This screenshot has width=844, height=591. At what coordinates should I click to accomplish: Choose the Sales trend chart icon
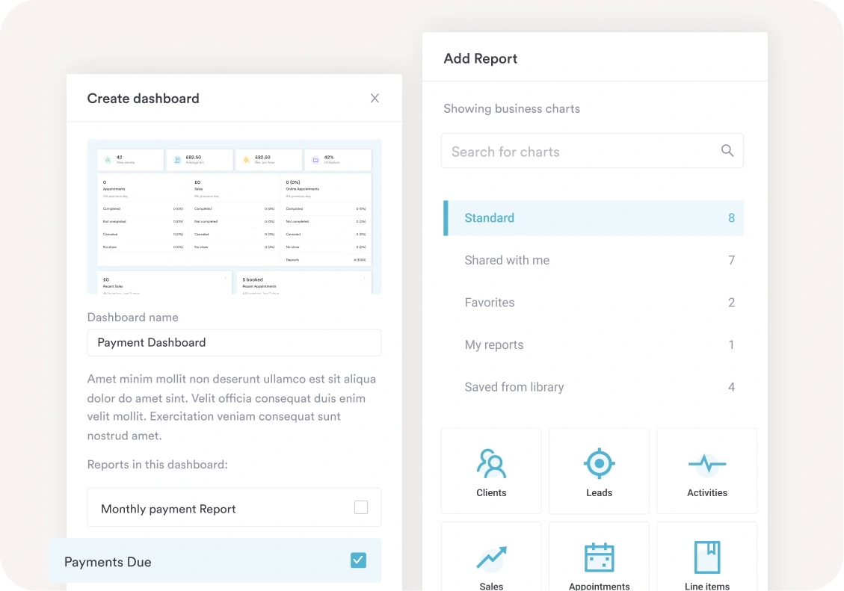tap(491, 557)
